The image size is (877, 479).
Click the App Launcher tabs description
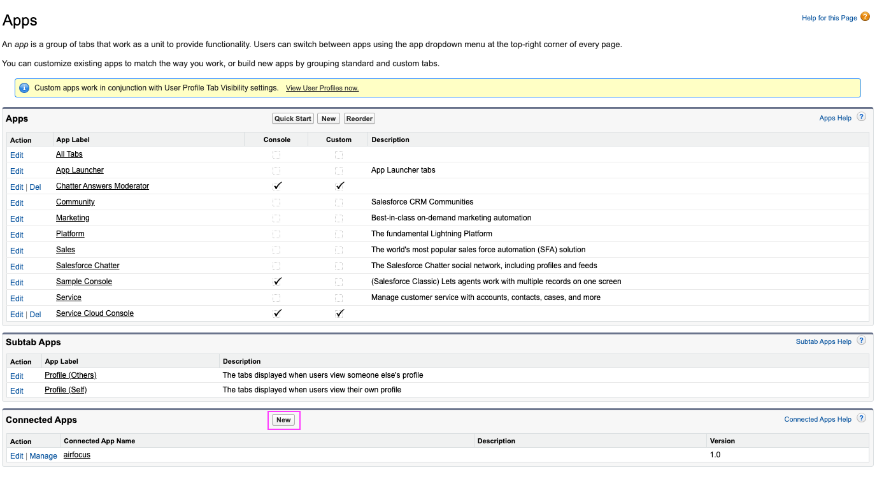[x=403, y=170]
